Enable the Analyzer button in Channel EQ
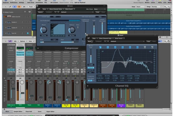The height and width of the screenshot is (116, 174). (91, 68)
